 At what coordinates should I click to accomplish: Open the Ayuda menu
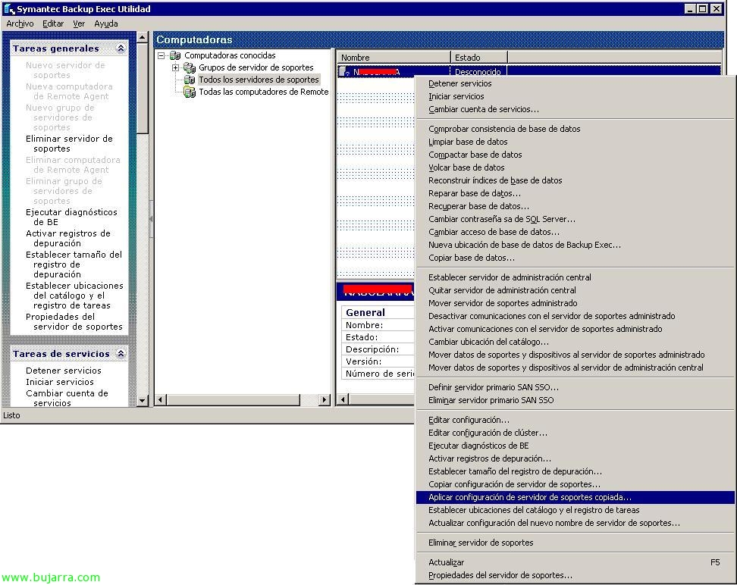pyautogui.click(x=105, y=23)
